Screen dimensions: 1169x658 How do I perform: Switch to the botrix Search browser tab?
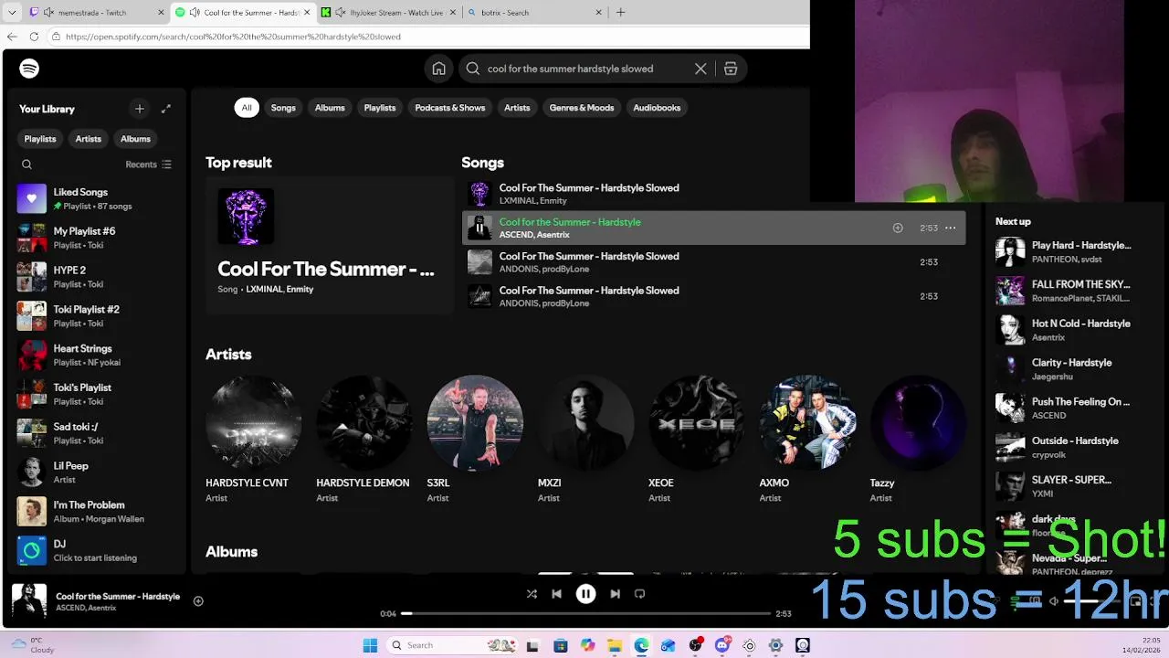point(534,13)
